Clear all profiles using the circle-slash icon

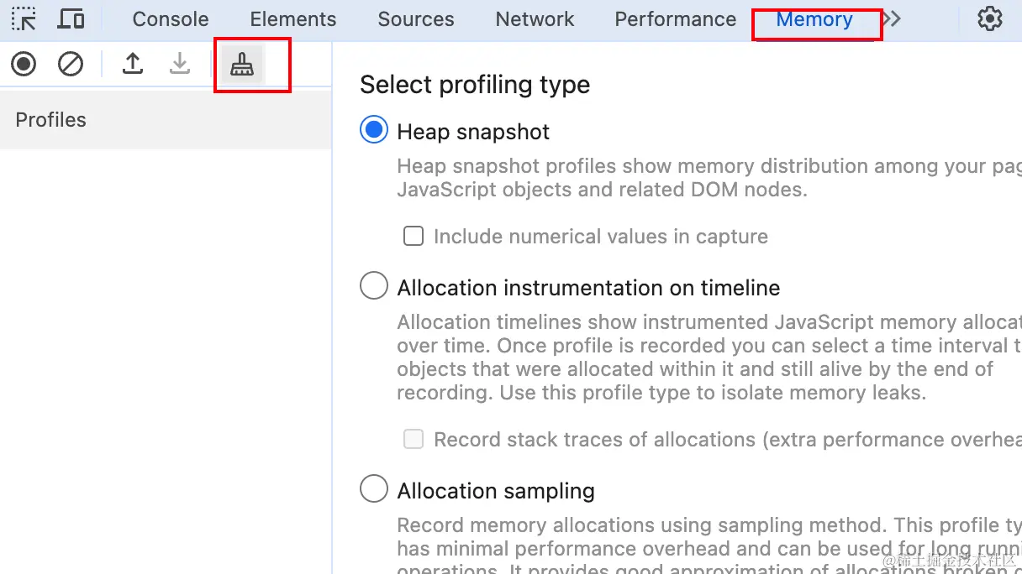click(x=71, y=64)
